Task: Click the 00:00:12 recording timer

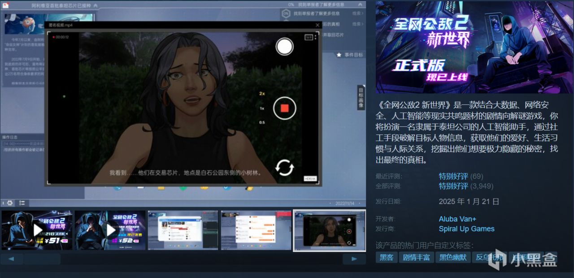Action: pyautogui.click(x=62, y=37)
